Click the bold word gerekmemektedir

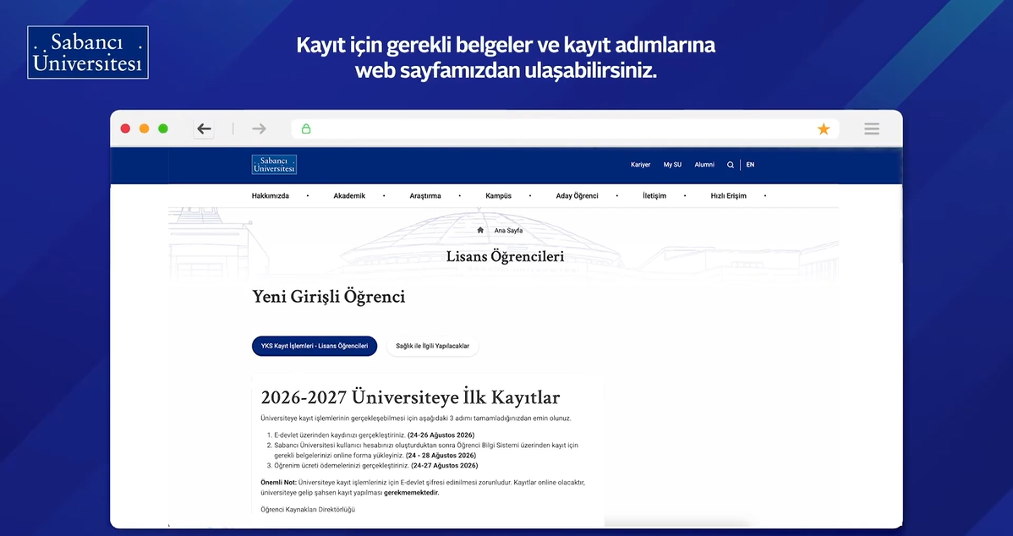412,493
